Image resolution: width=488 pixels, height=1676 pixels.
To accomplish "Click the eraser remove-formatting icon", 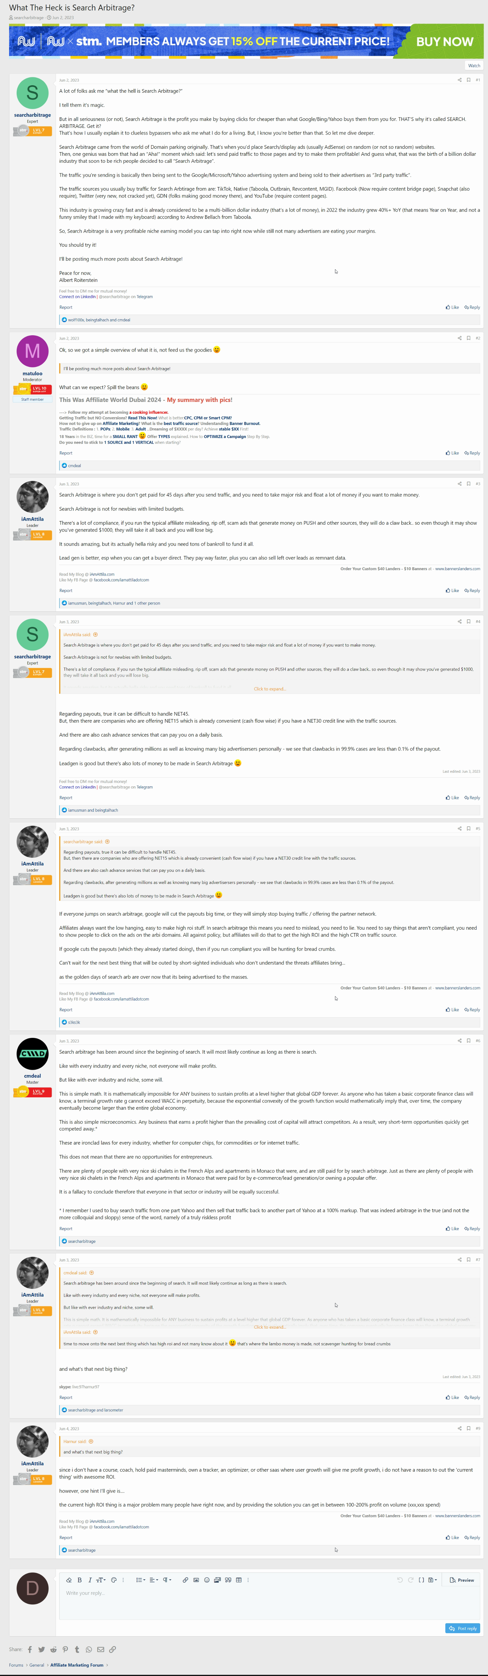I will tap(69, 1580).
